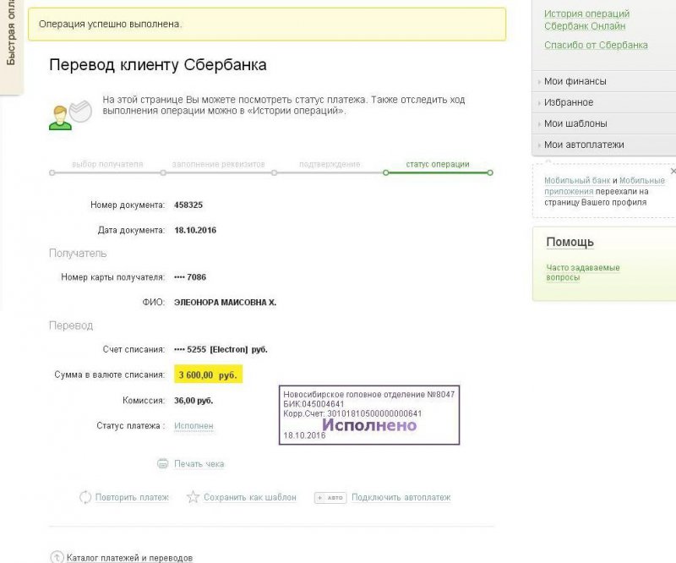Select the подтверждение step
Viewport: 676px width, 563px height.
pyautogui.click(x=330, y=164)
